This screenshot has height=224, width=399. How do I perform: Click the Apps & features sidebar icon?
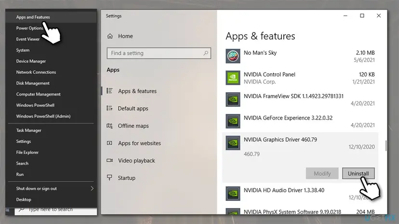tap(109, 91)
